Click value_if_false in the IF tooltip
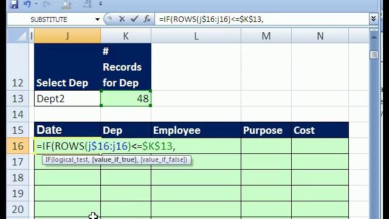 (163, 159)
